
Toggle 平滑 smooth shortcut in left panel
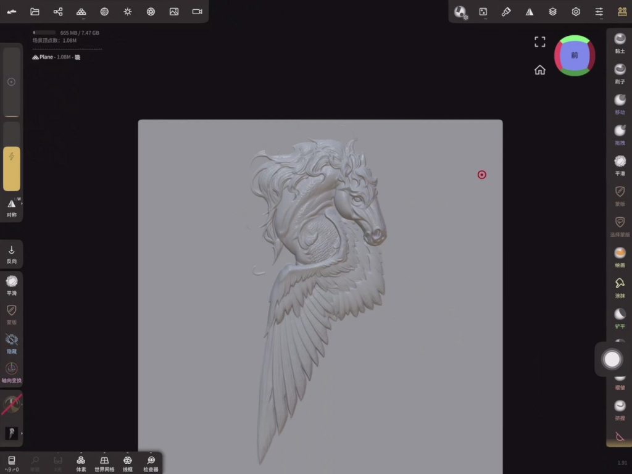(12, 285)
